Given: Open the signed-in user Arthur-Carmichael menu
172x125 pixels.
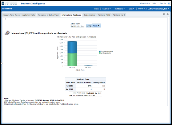Looking at the screenshot, I should [159, 9].
